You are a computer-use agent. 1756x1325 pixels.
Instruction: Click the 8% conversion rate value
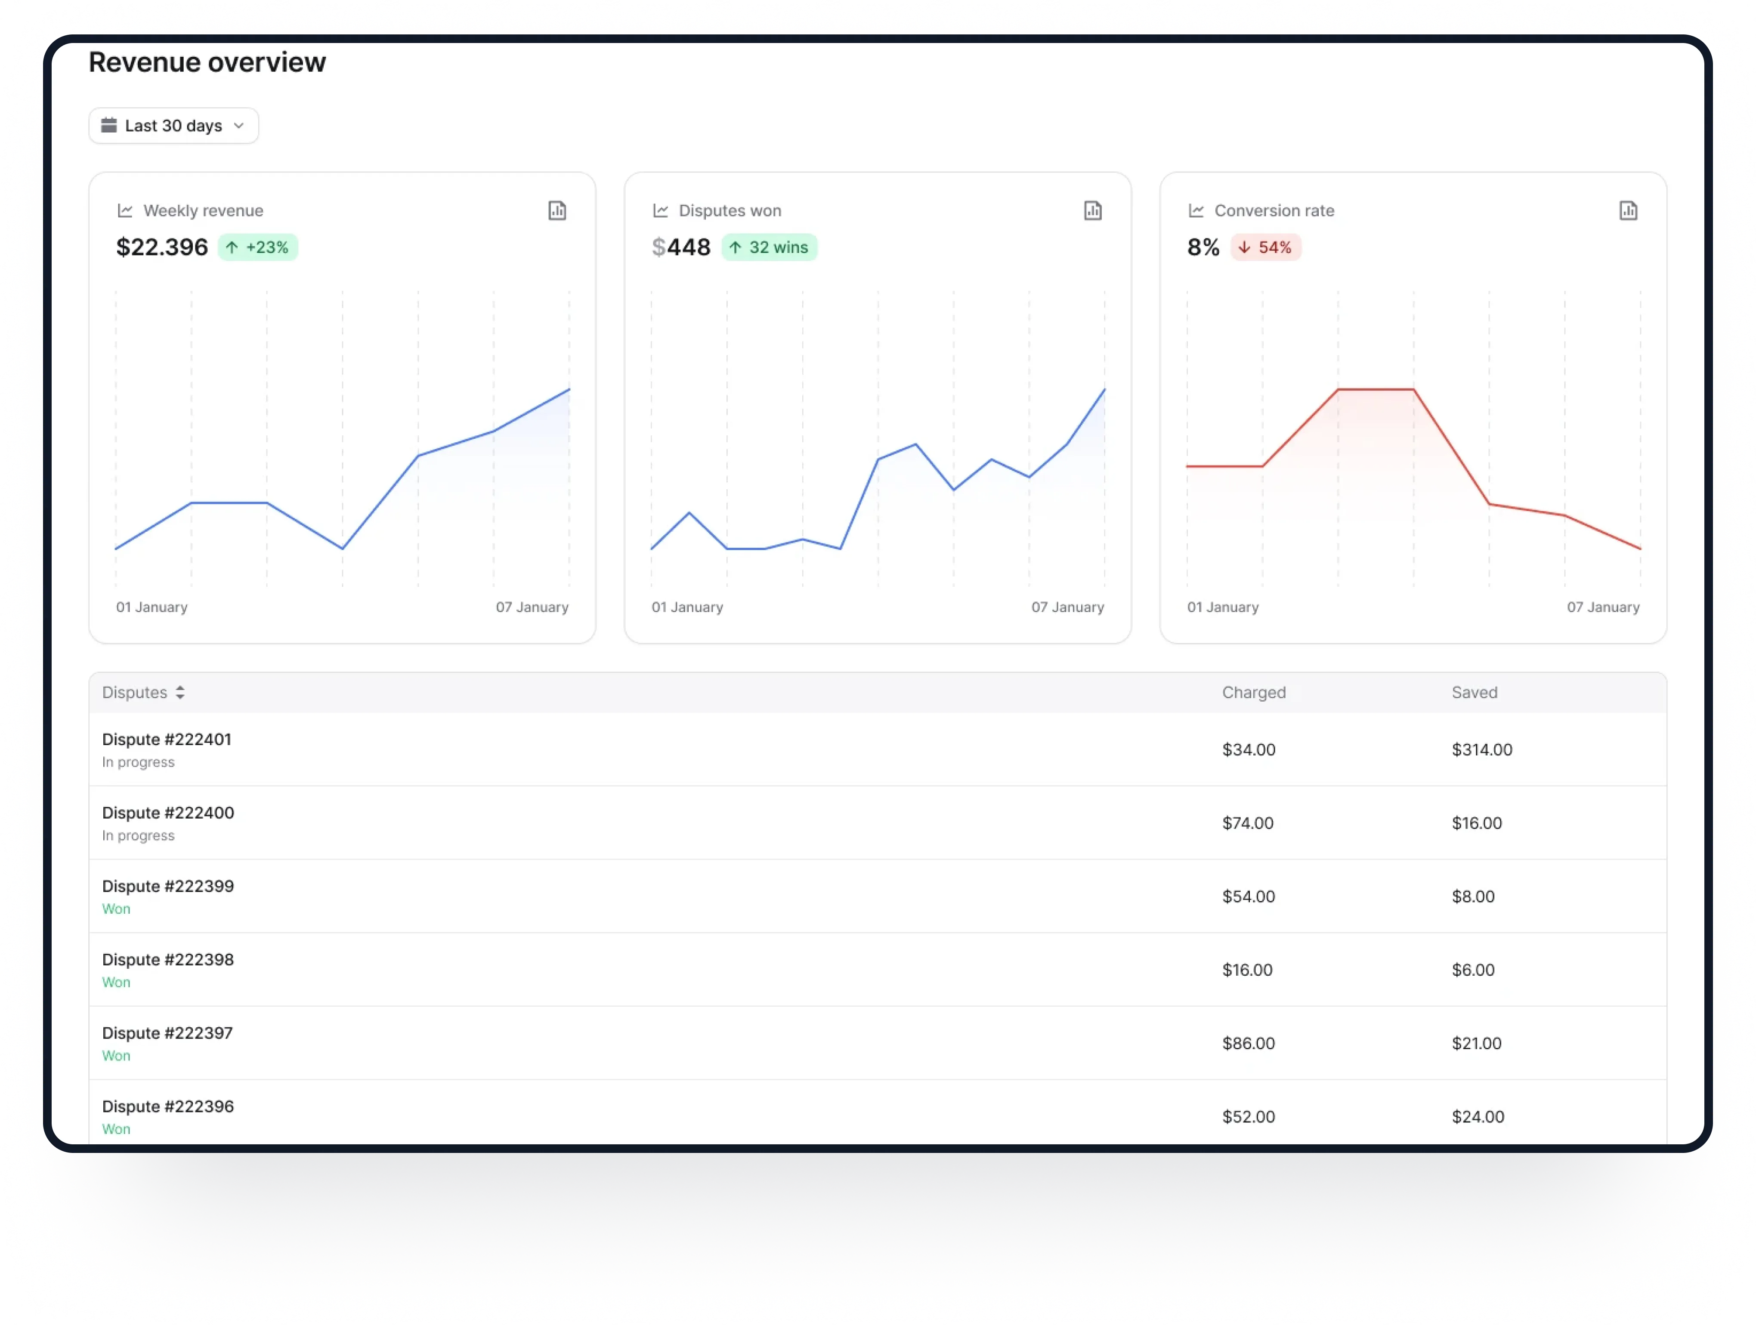pyautogui.click(x=1203, y=247)
